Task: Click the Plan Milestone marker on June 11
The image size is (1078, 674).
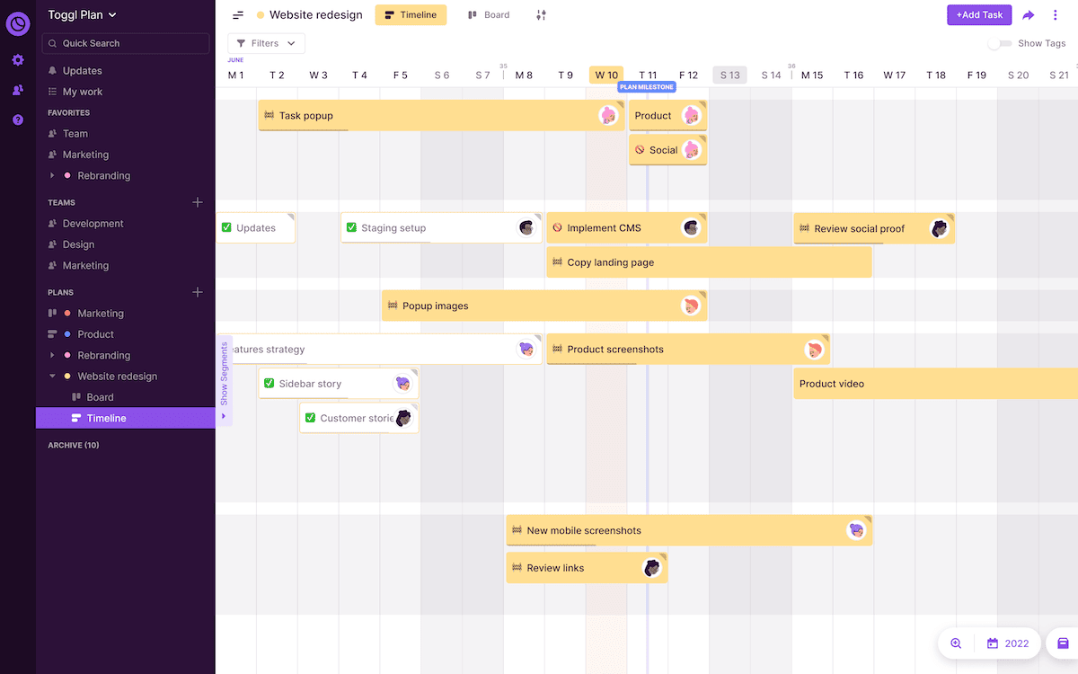Action: [649, 86]
